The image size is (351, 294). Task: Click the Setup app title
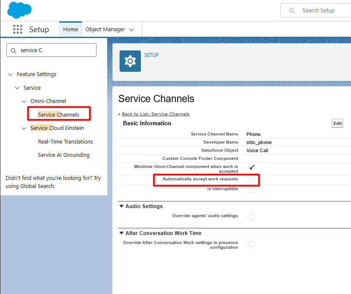pos(39,29)
